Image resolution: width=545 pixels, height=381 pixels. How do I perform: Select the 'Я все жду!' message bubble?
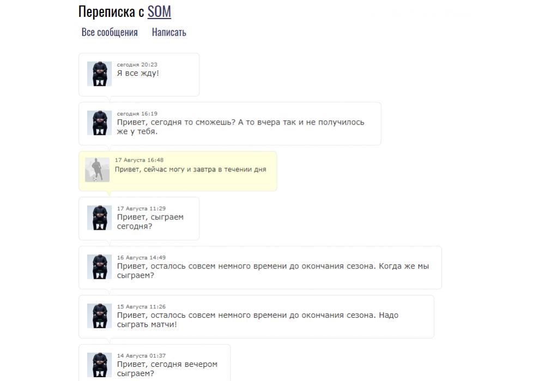pyautogui.click(x=139, y=75)
